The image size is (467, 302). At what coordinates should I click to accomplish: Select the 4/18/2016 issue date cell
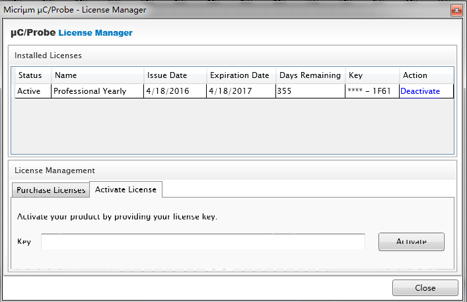pos(175,91)
